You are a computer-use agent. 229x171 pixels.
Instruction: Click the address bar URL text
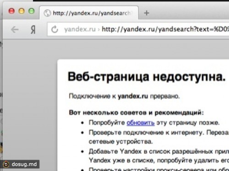(x=165, y=29)
